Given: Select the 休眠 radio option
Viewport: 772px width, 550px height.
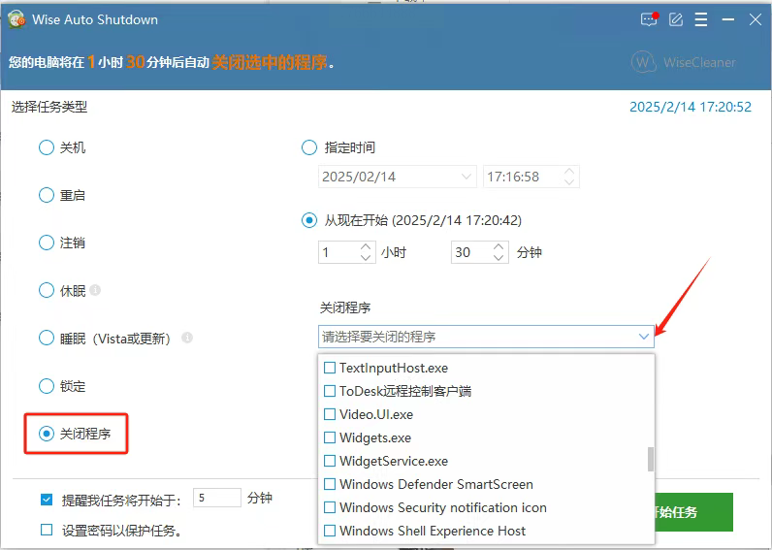Looking at the screenshot, I should (x=47, y=290).
